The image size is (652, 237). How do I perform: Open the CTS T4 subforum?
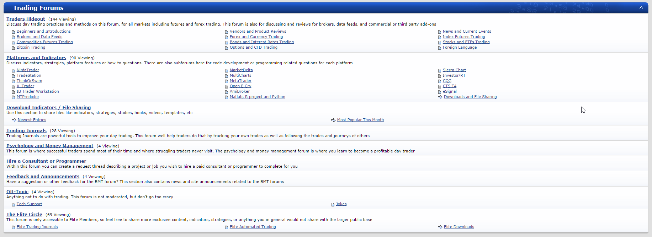450,86
